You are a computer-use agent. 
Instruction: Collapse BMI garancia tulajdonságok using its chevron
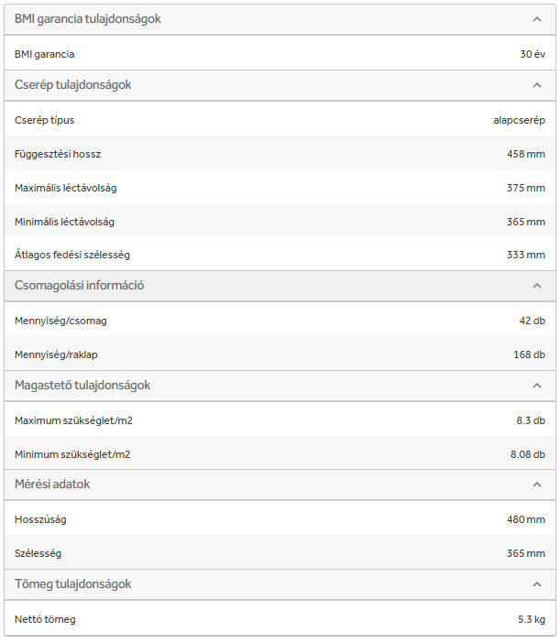click(x=537, y=19)
